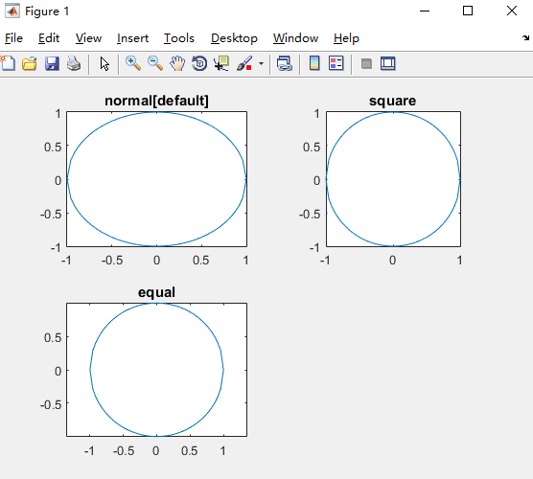Save the figure with floppy disk icon
Screen dimensions: 533x479
click(52, 63)
